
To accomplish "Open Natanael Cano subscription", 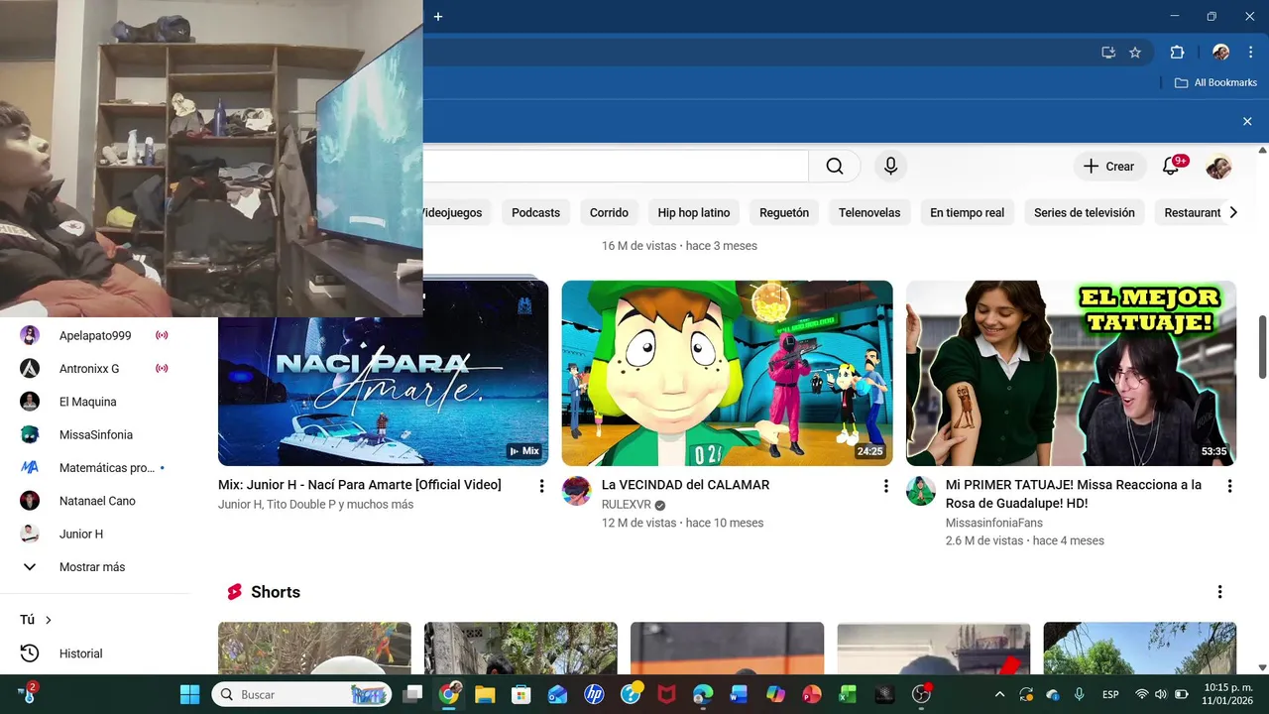I will [x=95, y=501].
